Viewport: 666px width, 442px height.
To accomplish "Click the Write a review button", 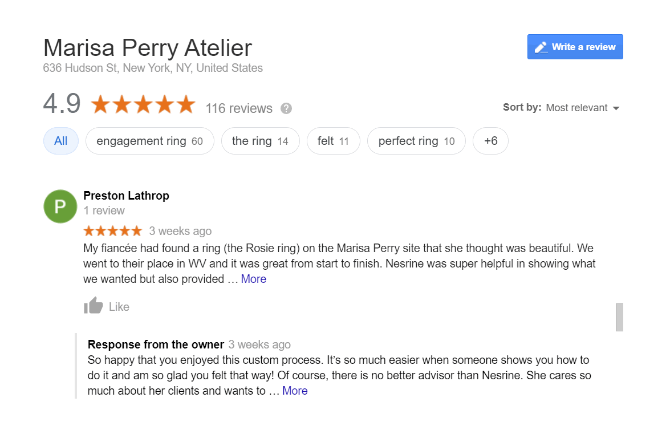I will tap(575, 47).
